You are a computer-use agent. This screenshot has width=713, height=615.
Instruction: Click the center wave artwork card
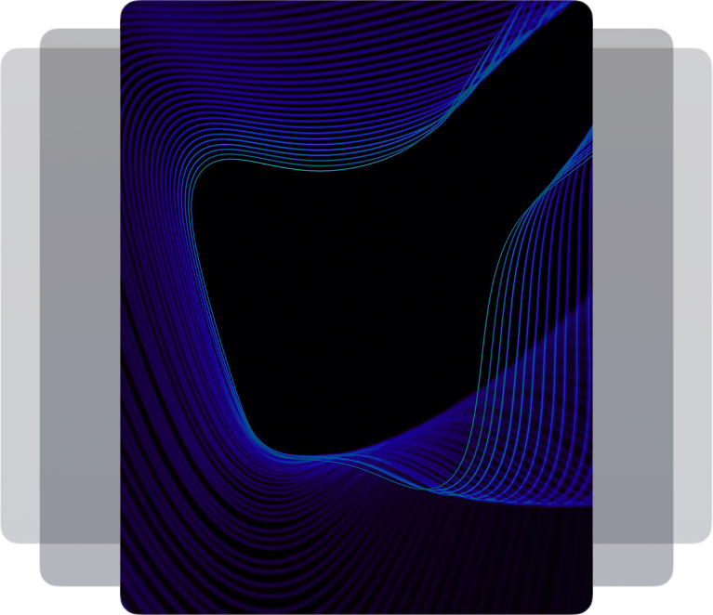[x=356, y=307]
